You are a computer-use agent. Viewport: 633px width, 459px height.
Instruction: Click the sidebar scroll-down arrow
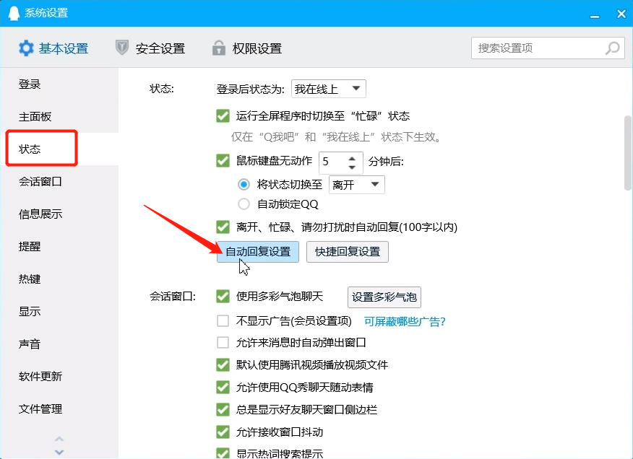[x=59, y=450]
